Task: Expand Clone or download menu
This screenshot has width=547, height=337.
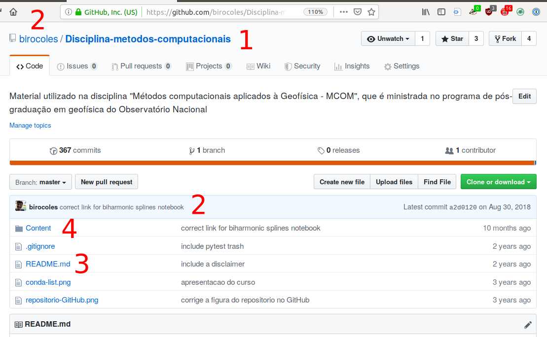Action: click(x=499, y=182)
